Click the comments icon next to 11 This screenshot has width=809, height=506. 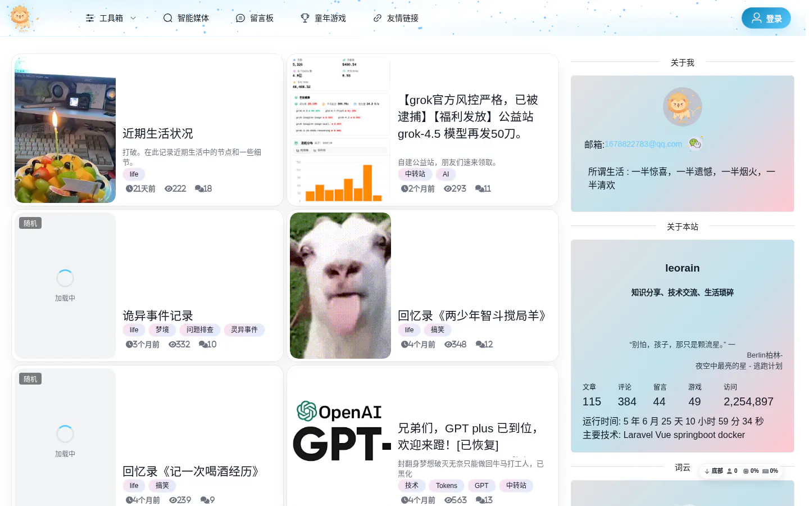479,189
